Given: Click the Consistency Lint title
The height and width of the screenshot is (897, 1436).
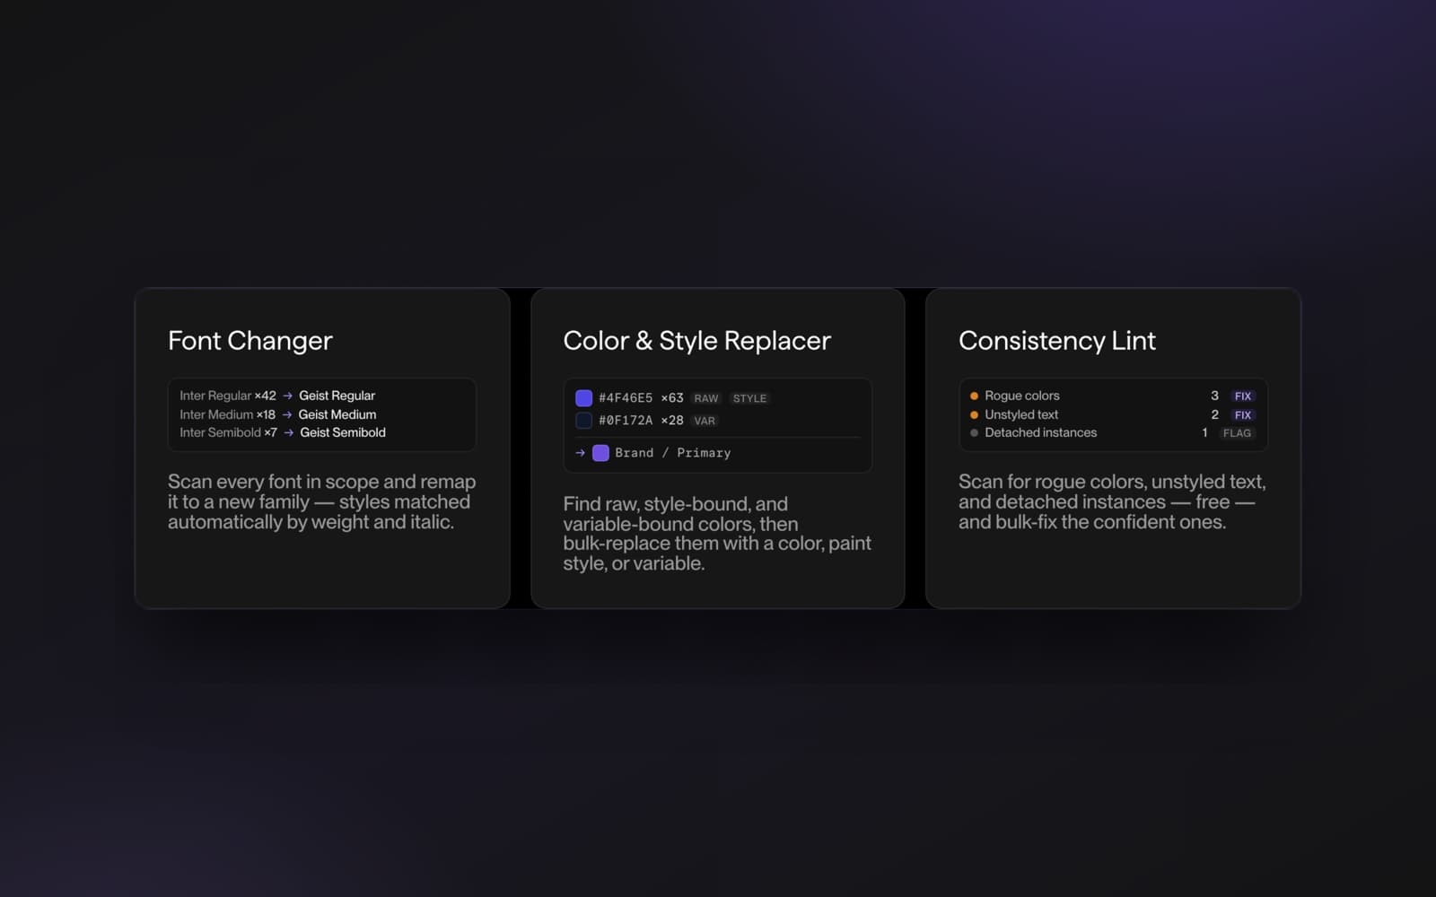Looking at the screenshot, I should pyautogui.click(x=1057, y=341).
